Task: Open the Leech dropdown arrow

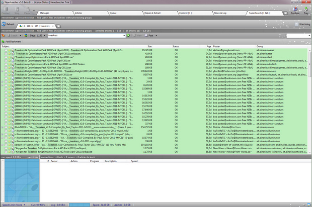Action: pos(20,35)
